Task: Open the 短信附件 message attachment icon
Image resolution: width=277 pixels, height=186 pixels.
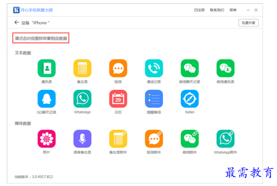Action: point(154,139)
